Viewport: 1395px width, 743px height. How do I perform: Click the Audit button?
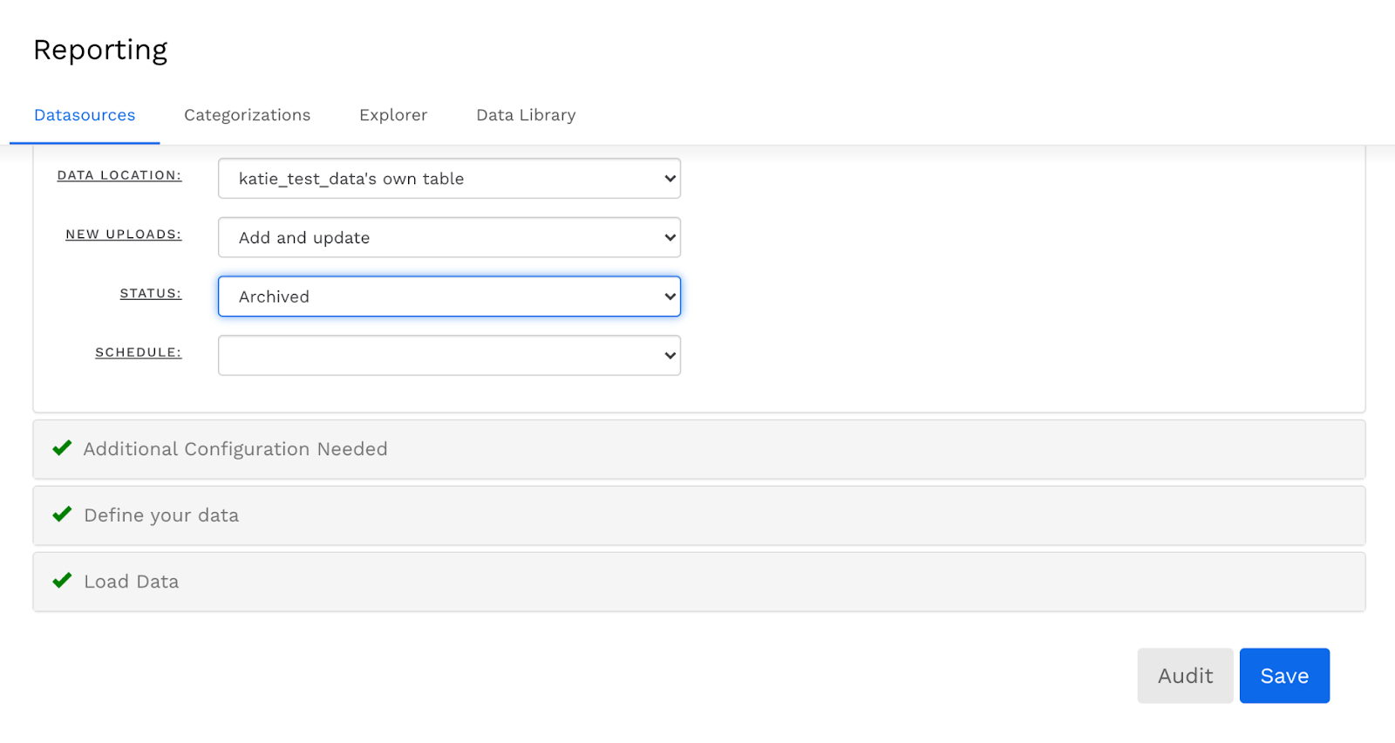tap(1185, 676)
